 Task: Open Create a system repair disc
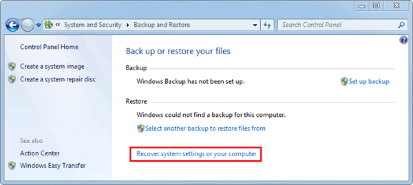pos(58,79)
